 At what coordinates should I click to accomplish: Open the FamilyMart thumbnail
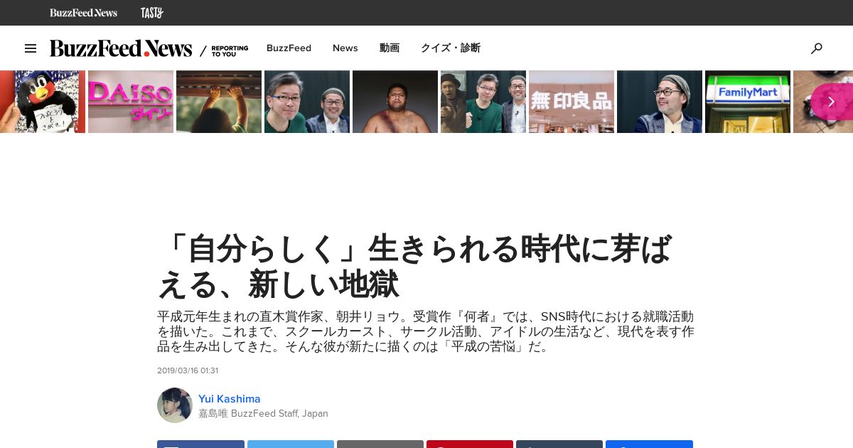click(x=748, y=102)
